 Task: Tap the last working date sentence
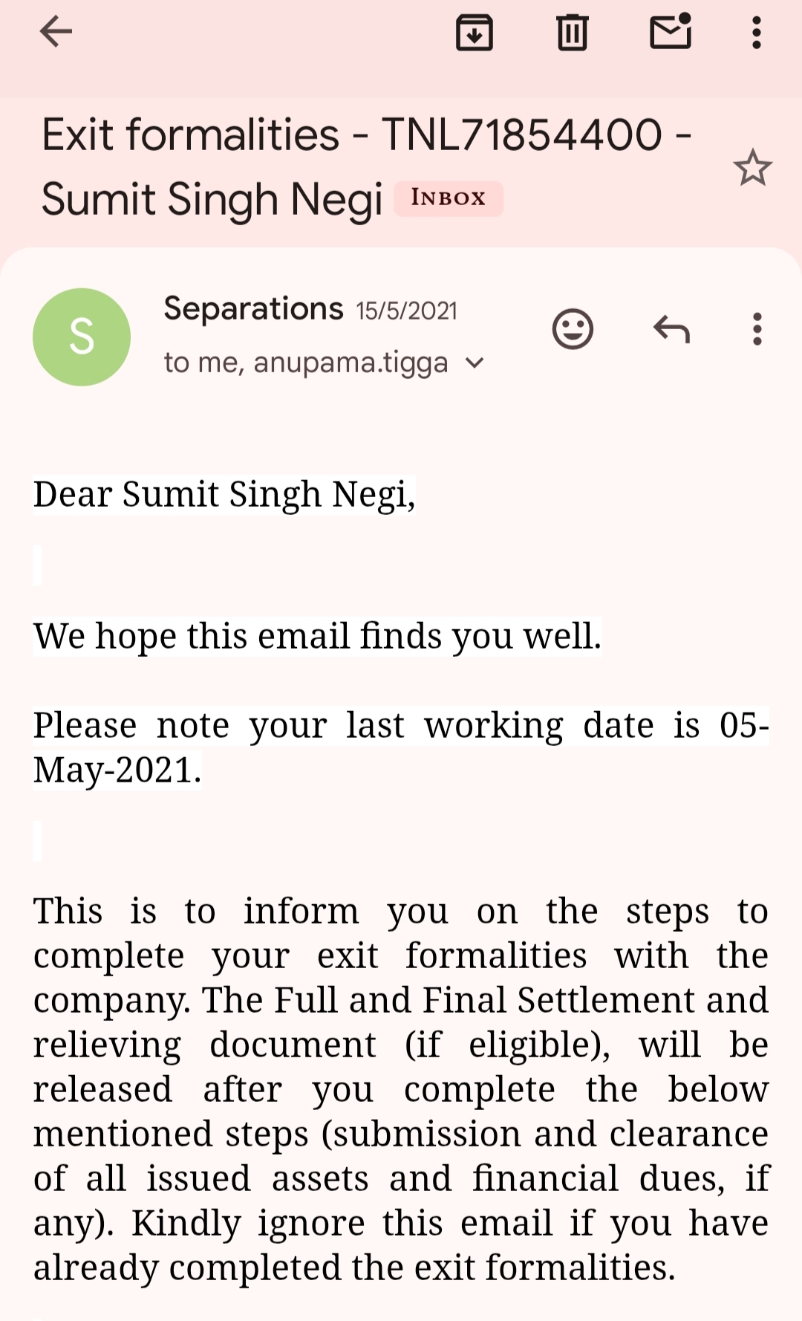click(401, 747)
